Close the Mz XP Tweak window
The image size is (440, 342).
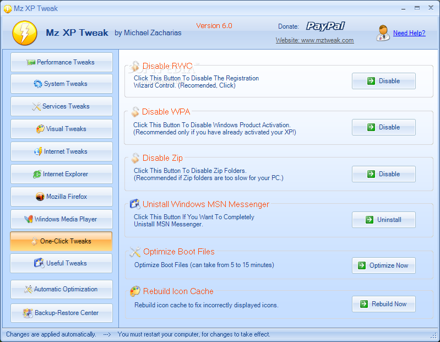431,8
